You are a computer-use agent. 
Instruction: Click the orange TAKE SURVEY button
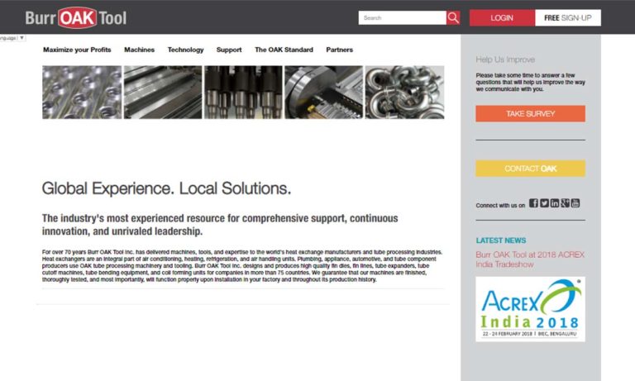point(531,114)
